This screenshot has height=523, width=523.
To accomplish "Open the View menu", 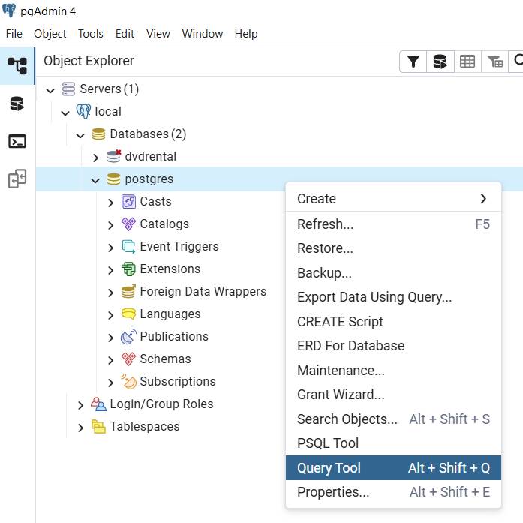I will click(x=158, y=34).
